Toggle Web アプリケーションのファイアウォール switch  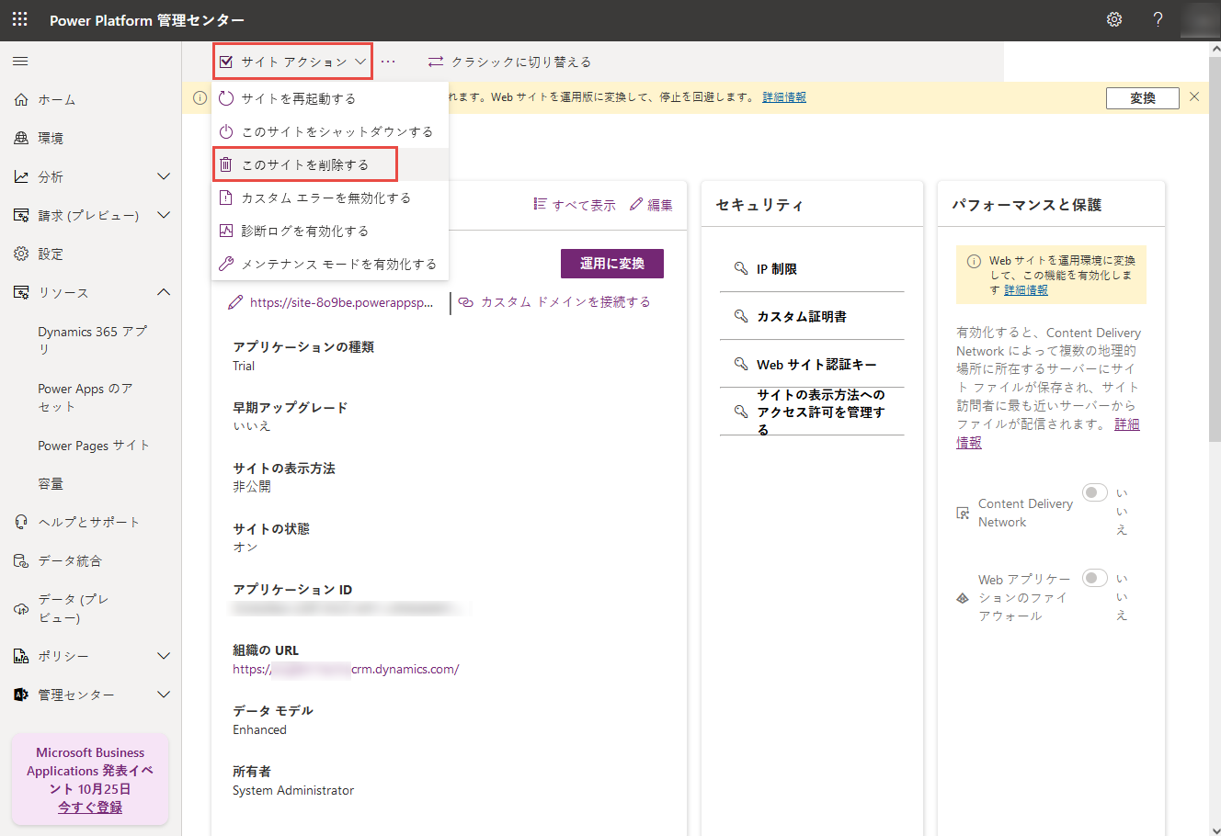(x=1094, y=578)
